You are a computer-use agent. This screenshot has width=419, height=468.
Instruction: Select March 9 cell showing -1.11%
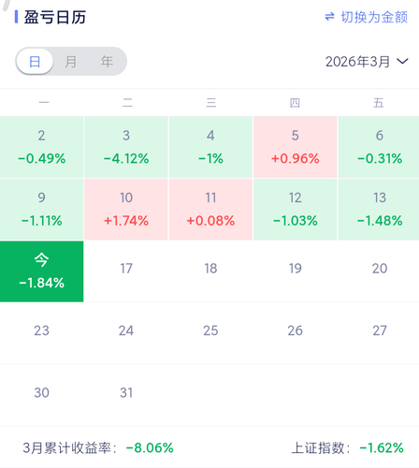pos(42,209)
